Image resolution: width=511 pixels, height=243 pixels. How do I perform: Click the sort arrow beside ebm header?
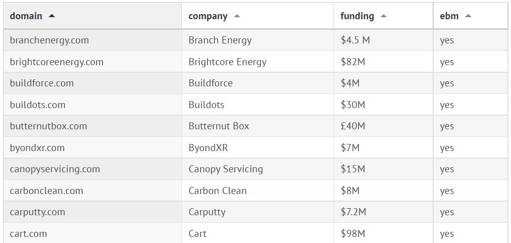point(468,16)
